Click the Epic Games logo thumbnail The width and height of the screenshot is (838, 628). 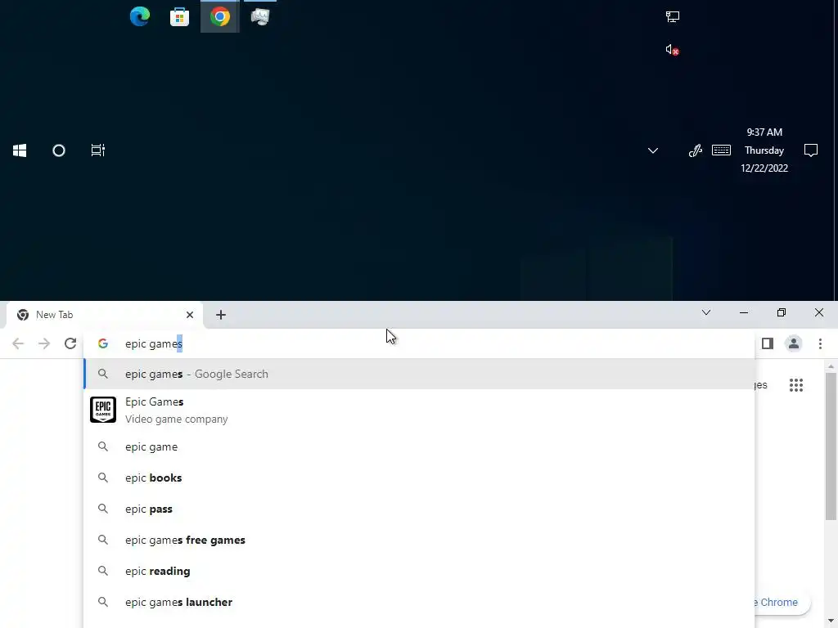point(103,410)
